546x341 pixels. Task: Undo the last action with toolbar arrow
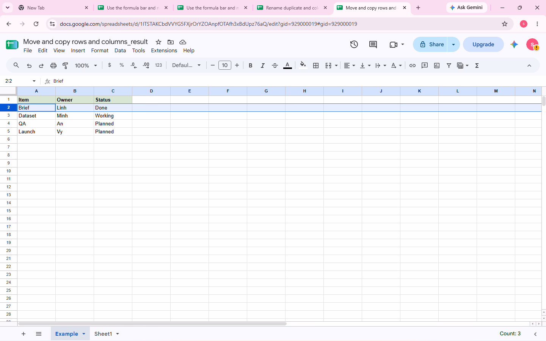point(29,66)
